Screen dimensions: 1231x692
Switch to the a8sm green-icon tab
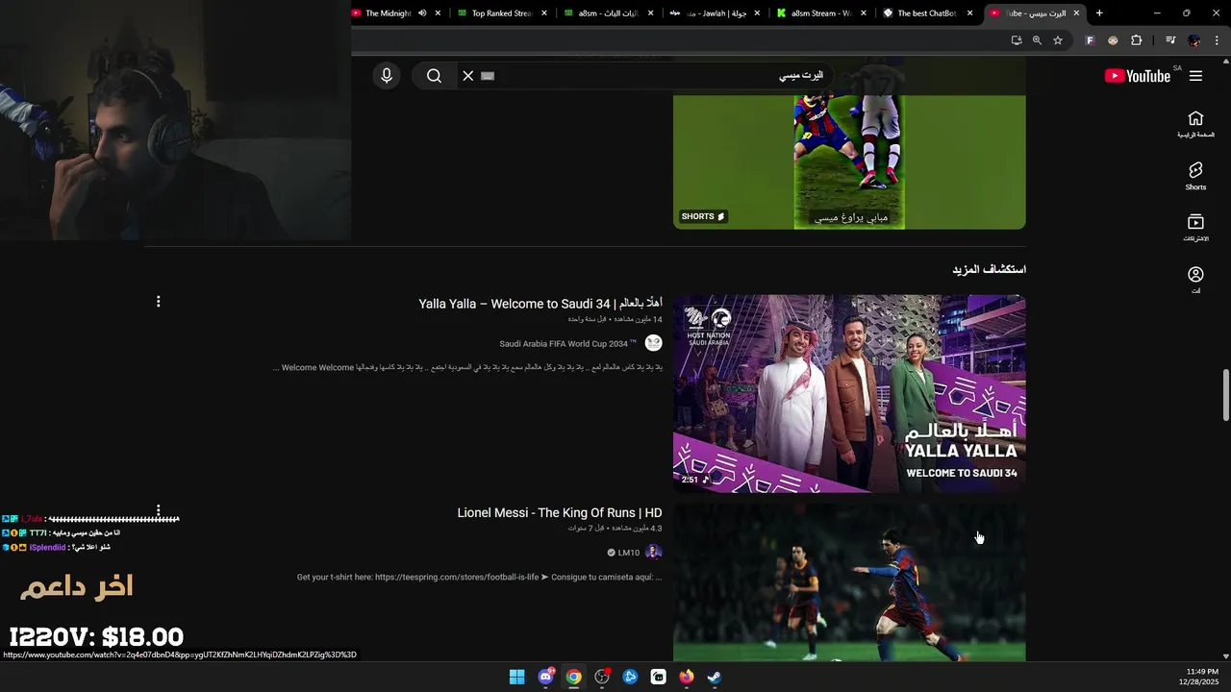608,13
